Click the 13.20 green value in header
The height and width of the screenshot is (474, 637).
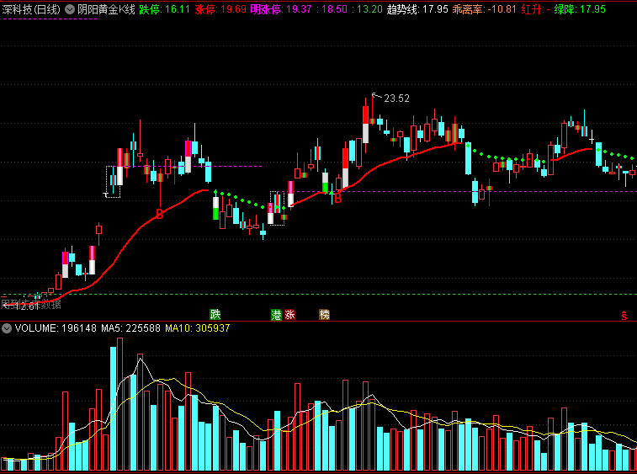(369, 9)
